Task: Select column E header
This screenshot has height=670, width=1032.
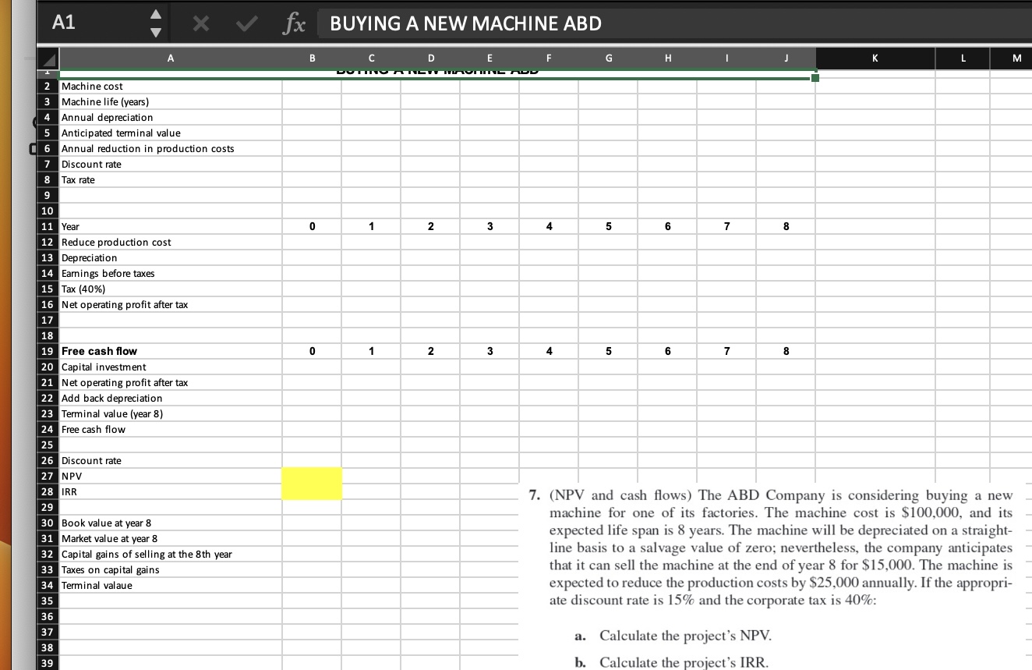Action: click(489, 58)
